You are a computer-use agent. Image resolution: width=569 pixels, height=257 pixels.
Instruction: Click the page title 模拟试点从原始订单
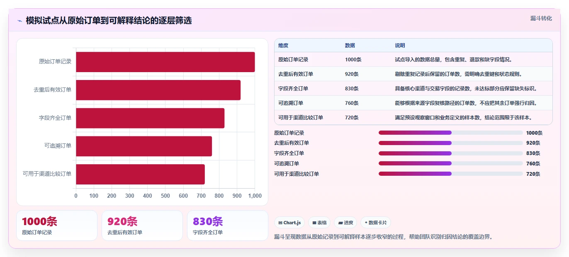(109, 21)
